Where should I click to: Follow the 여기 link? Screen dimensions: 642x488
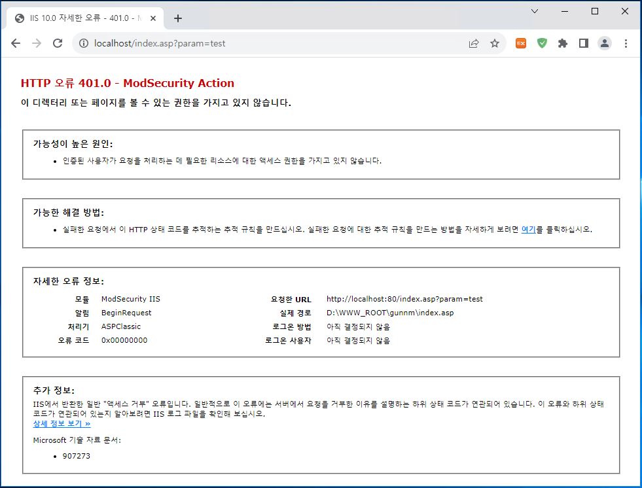[x=528, y=229]
